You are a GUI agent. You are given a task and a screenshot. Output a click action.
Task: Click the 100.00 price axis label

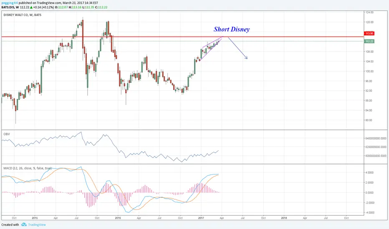pyautogui.click(x=370, y=71)
